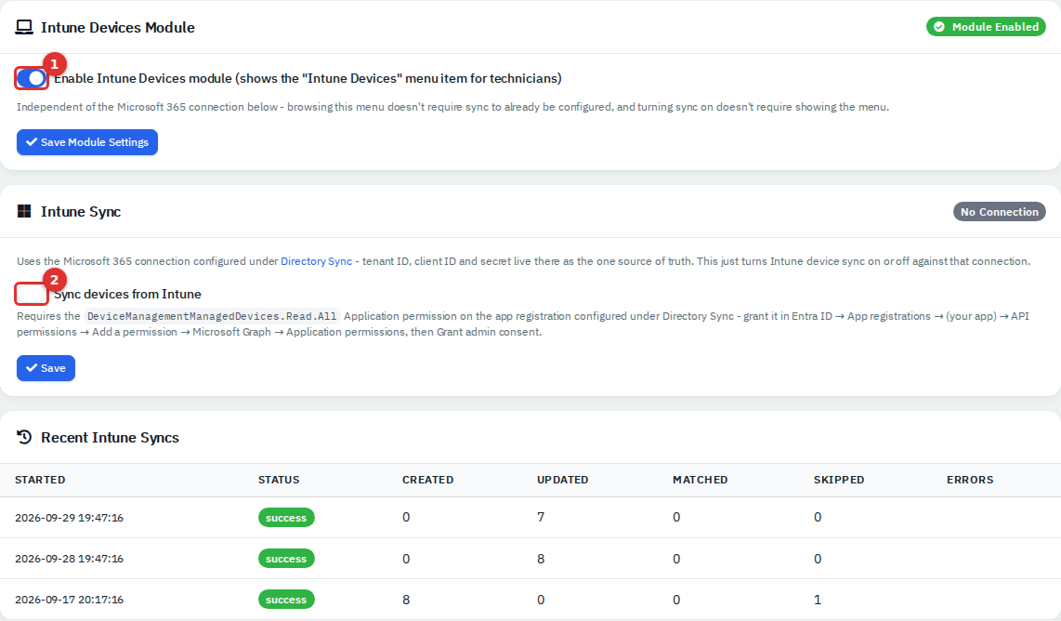Click the ERRORS column header
The width and height of the screenshot is (1061, 621).
[970, 480]
